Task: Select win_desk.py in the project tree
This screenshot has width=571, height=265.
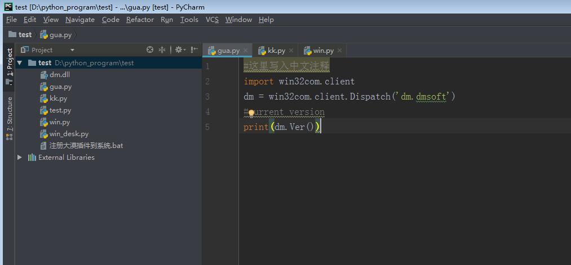Action: (x=69, y=134)
